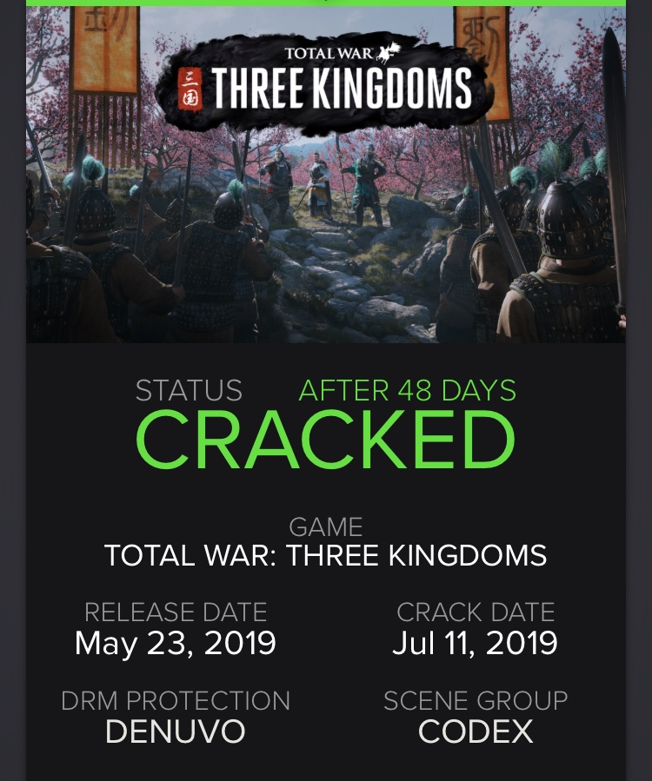Click the horseman emblem beside TOTAL WAR text
Screen dimensions: 652x781
click(389, 53)
